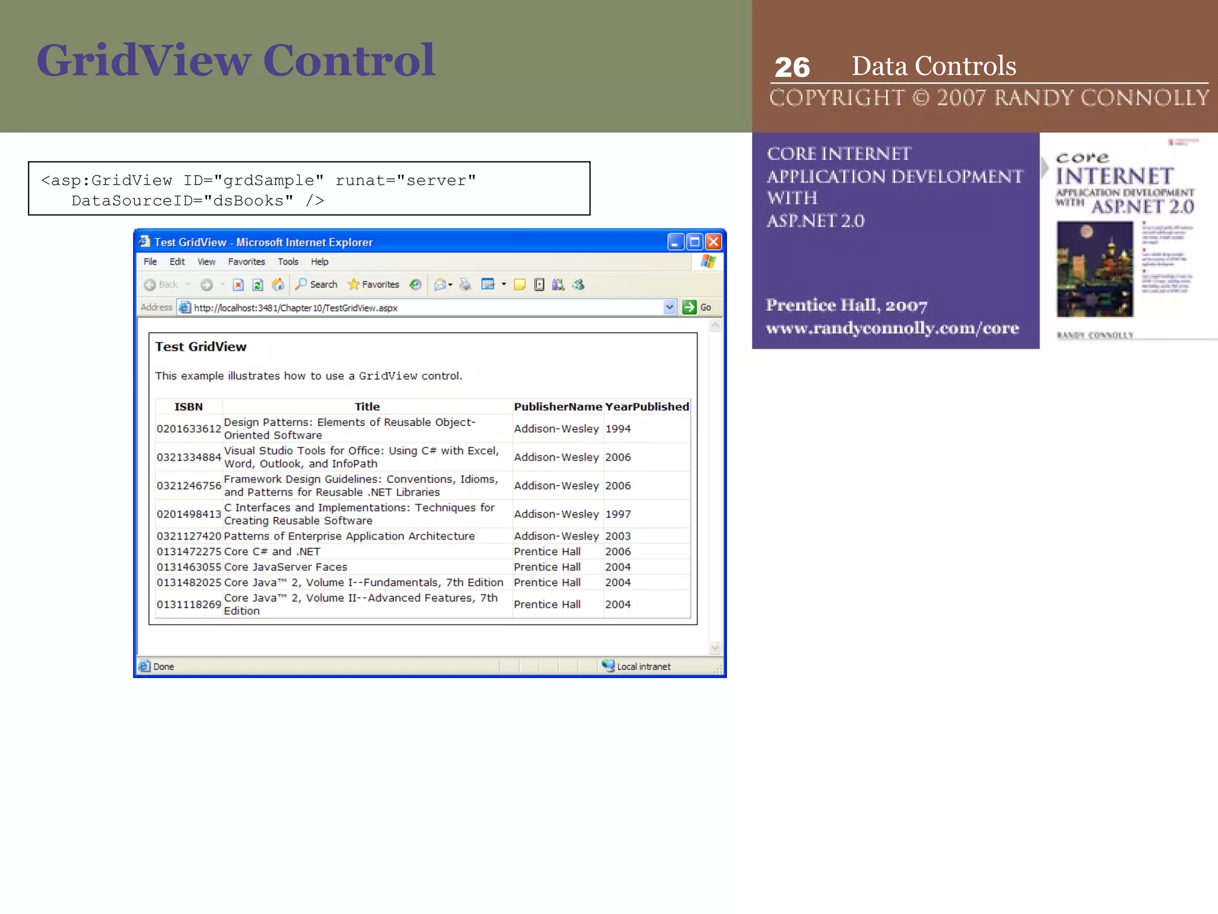Expand the Forward button history dropdown arrow
1218x914 pixels.
tap(223, 284)
